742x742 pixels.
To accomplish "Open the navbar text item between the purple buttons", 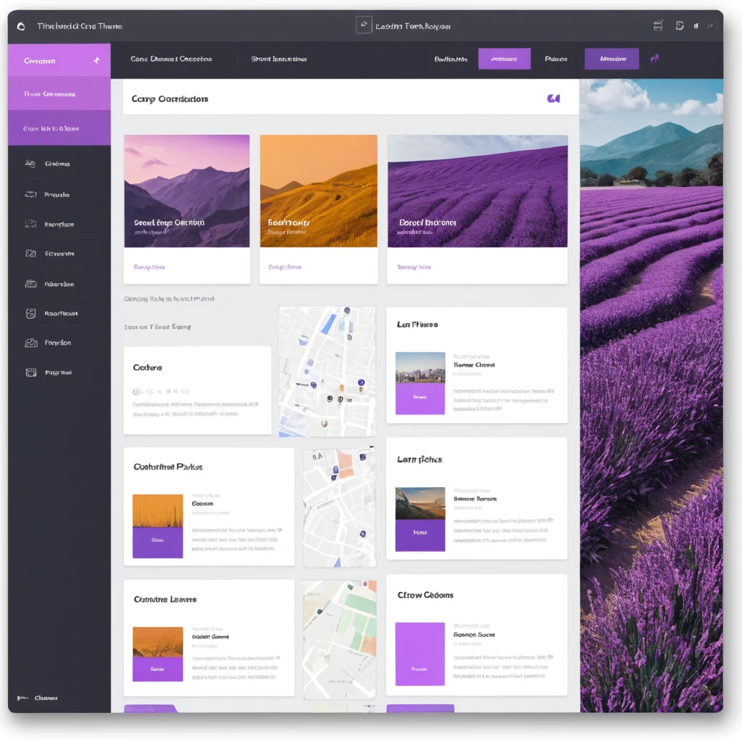I will (x=556, y=59).
